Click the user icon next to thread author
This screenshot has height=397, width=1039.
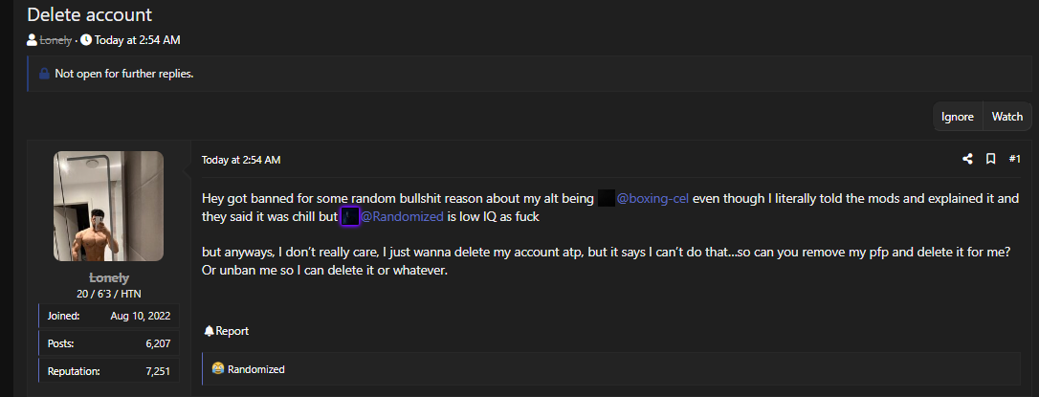click(32, 40)
